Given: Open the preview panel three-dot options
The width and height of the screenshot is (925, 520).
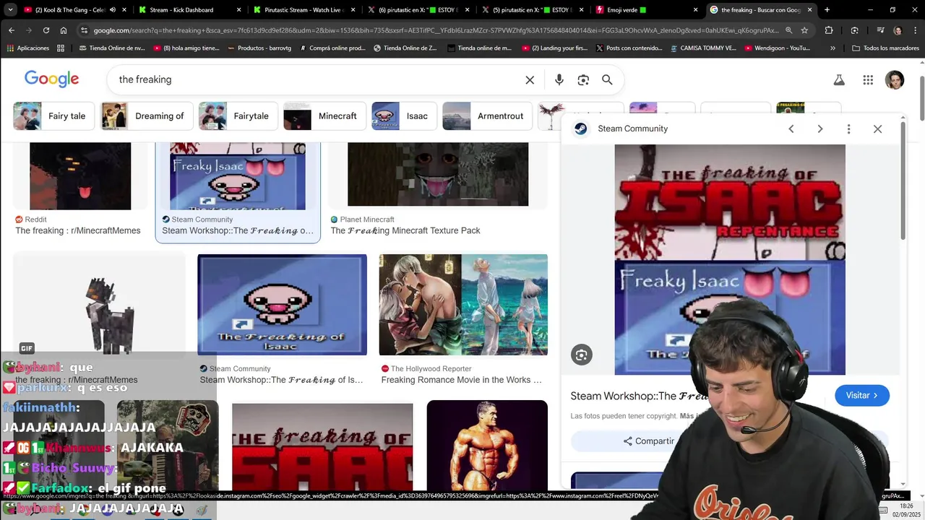Looking at the screenshot, I should [848, 129].
